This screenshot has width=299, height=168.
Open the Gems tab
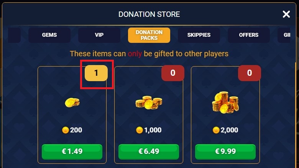click(49, 35)
